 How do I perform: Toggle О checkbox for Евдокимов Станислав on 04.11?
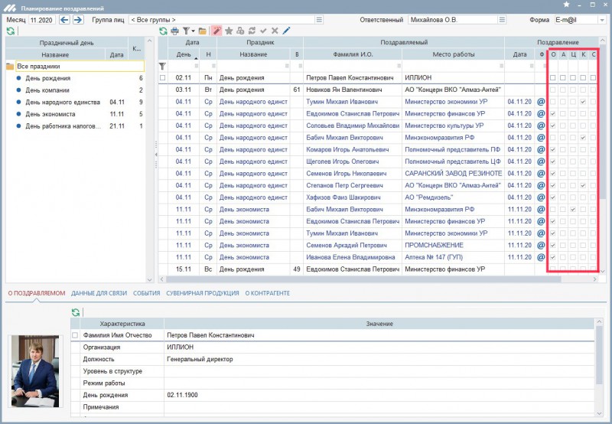point(552,113)
